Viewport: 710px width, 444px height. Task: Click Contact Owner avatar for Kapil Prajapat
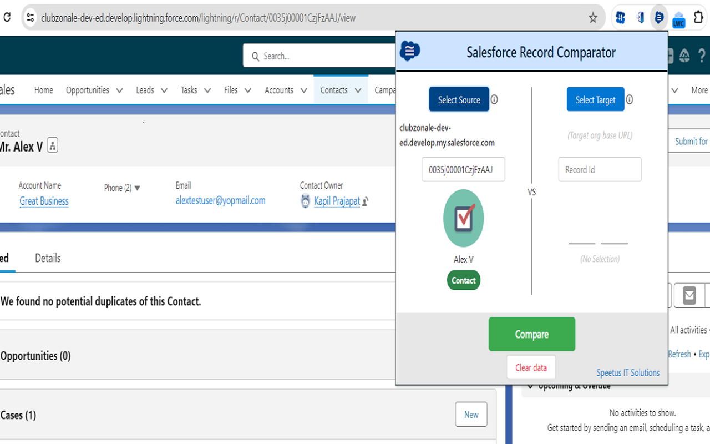(x=305, y=201)
